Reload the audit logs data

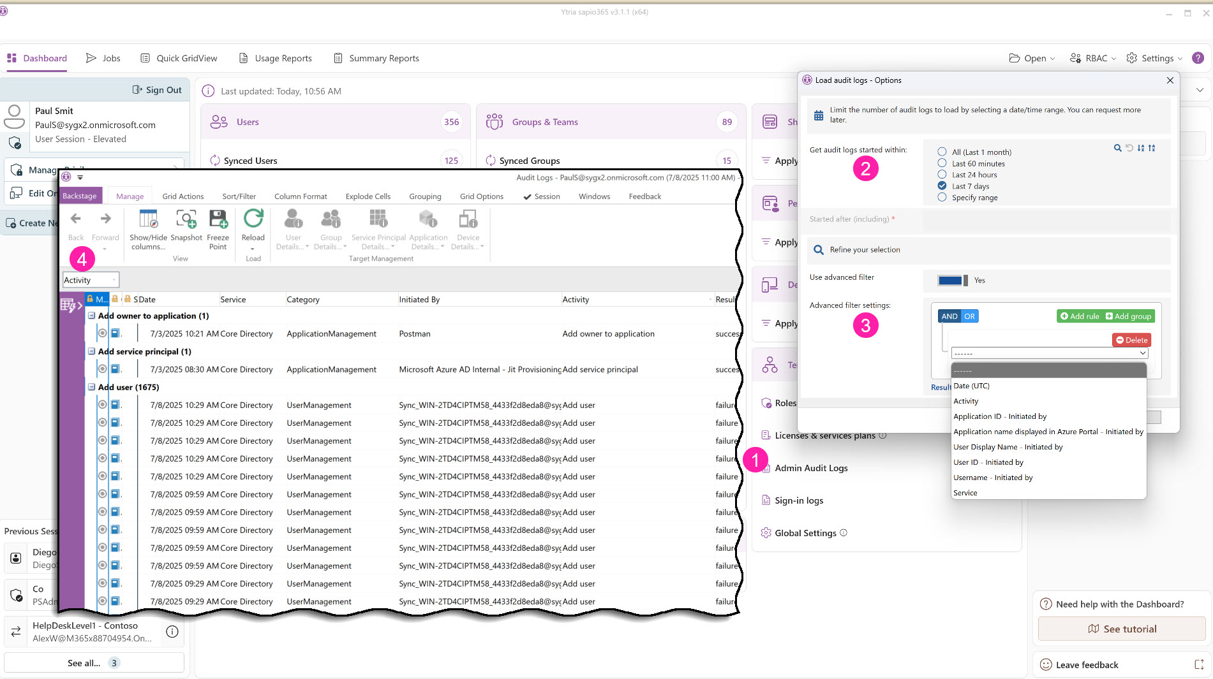coord(253,226)
